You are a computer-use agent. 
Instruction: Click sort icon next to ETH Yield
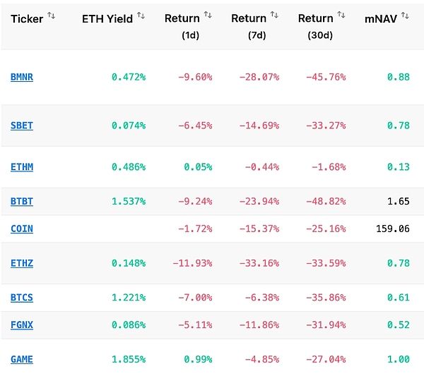(141, 16)
